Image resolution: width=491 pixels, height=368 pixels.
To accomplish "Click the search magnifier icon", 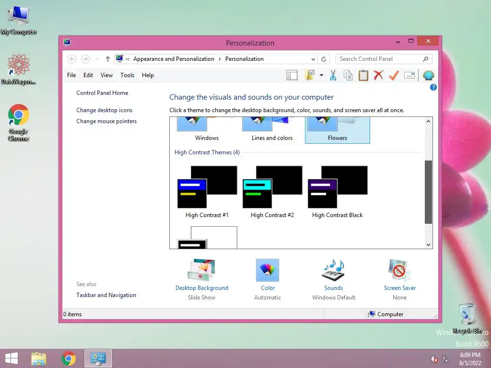I will [426, 59].
